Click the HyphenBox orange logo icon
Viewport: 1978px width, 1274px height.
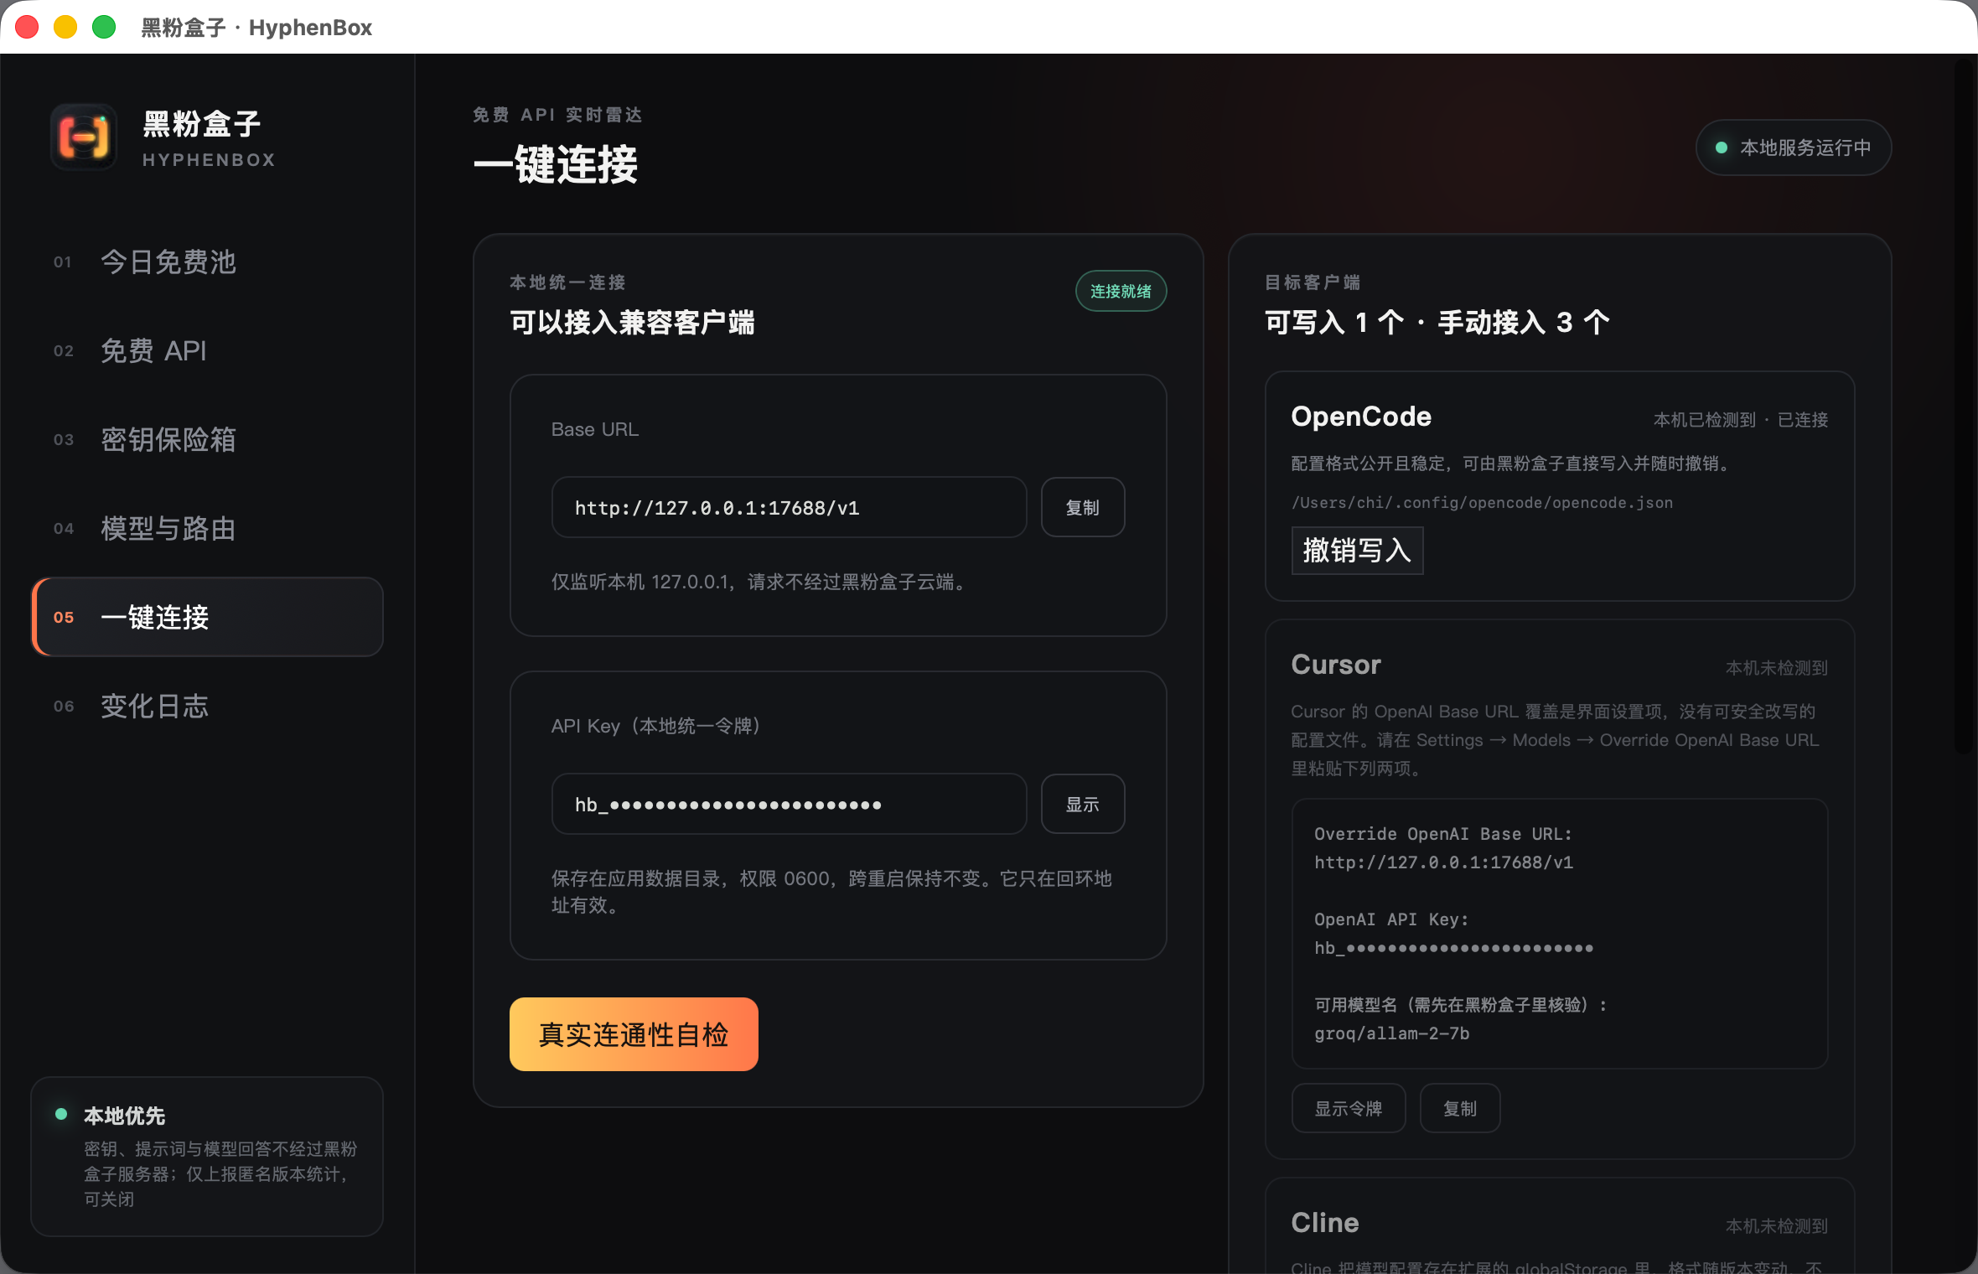pos(84,137)
